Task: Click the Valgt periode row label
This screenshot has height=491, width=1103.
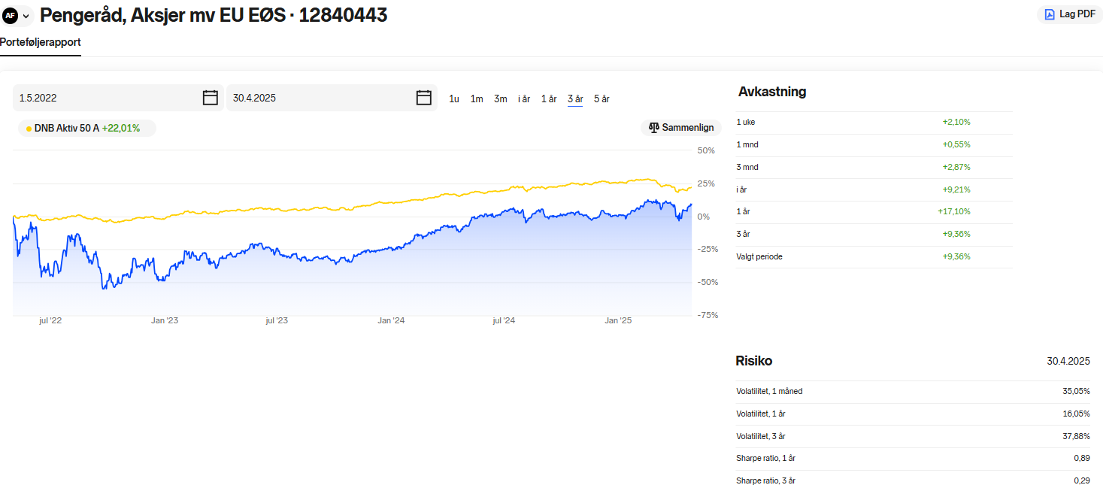Action: pyautogui.click(x=759, y=256)
